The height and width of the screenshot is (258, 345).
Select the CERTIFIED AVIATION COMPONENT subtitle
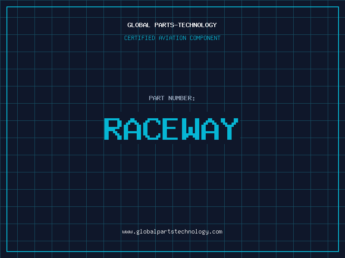pyautogui.click(x=172, y=38)
